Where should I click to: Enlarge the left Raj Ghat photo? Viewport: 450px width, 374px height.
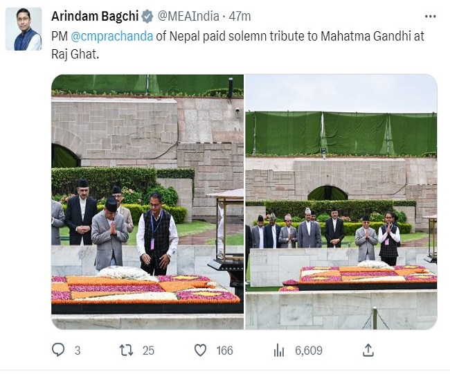147,201
